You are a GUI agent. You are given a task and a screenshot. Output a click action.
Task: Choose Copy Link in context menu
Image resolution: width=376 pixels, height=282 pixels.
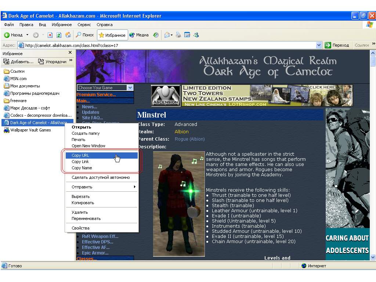(102, 162)
